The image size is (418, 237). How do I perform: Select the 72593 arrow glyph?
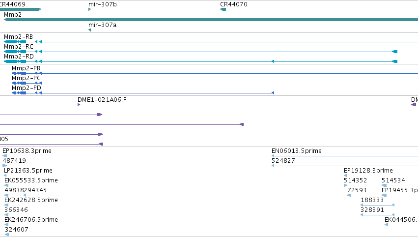(349, 195)
